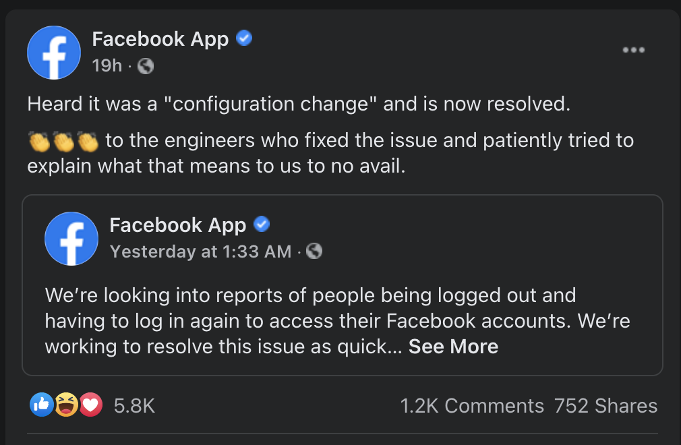Screen dimensions: 681x445
Task: Click the shared post's Facebook profile picture
Action: 71,239
